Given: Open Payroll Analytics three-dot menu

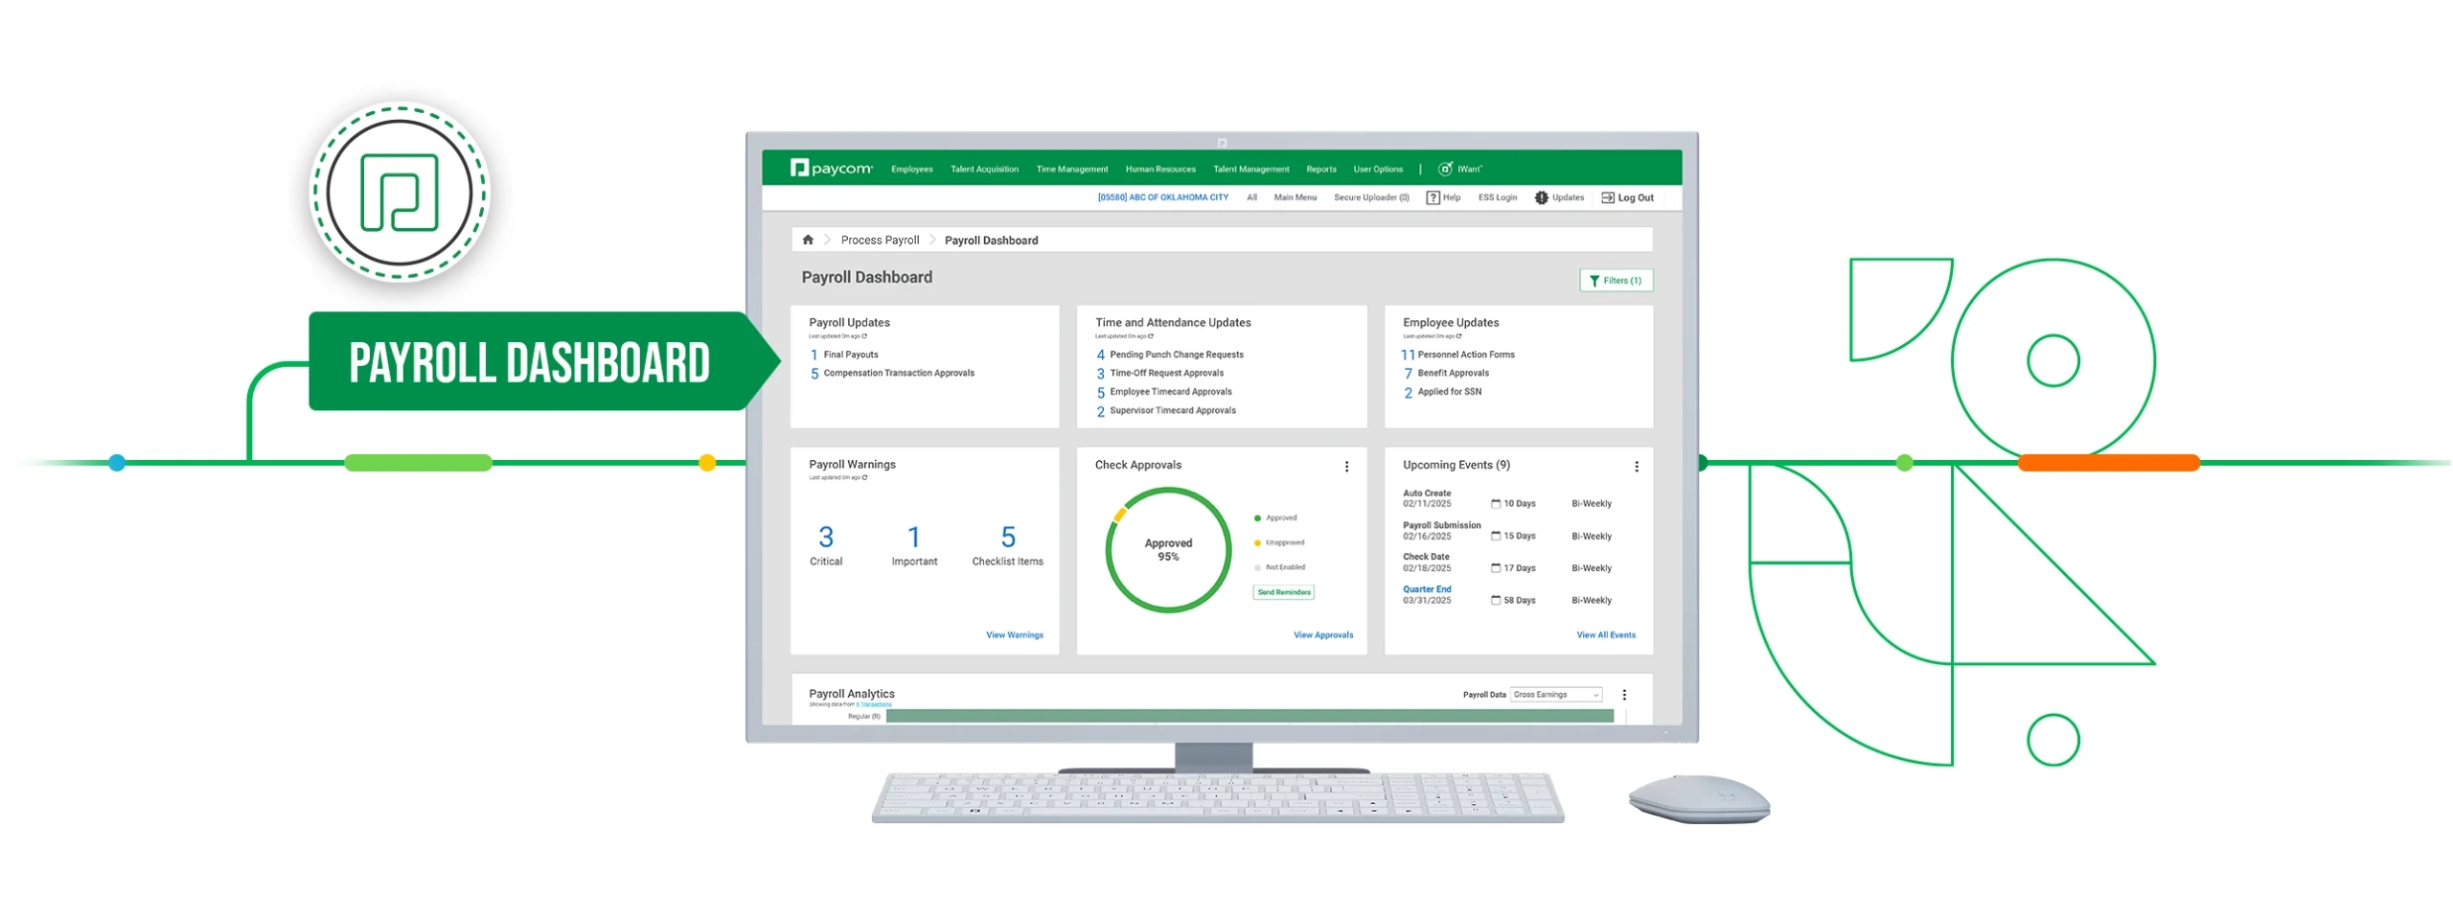Looking at the screenshot, I should 1623,695.
